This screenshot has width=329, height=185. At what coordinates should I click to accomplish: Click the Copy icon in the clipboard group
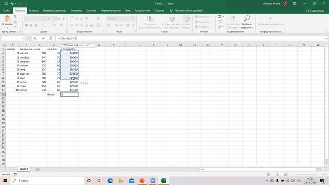pyautogui.click(x=15, y=22)
